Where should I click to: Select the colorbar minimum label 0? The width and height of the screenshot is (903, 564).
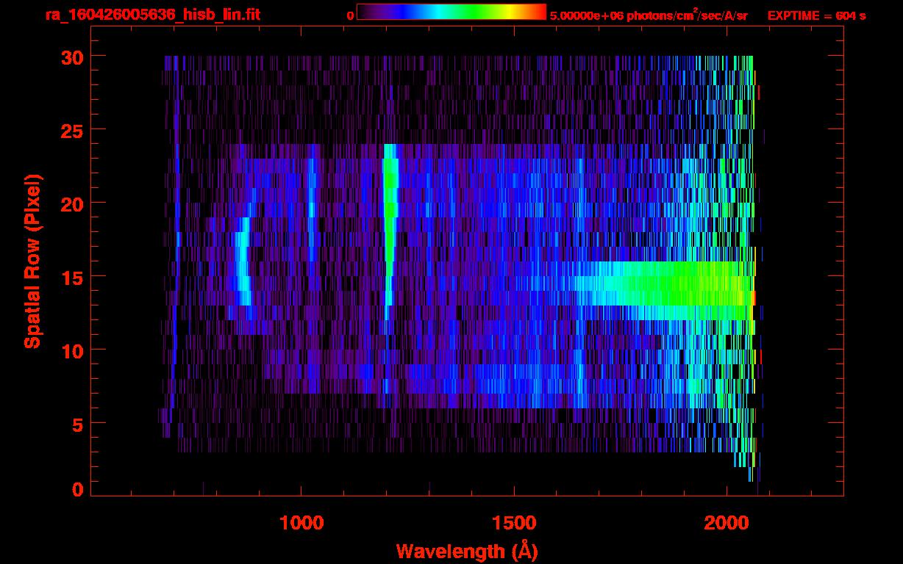tap(350, 15)
